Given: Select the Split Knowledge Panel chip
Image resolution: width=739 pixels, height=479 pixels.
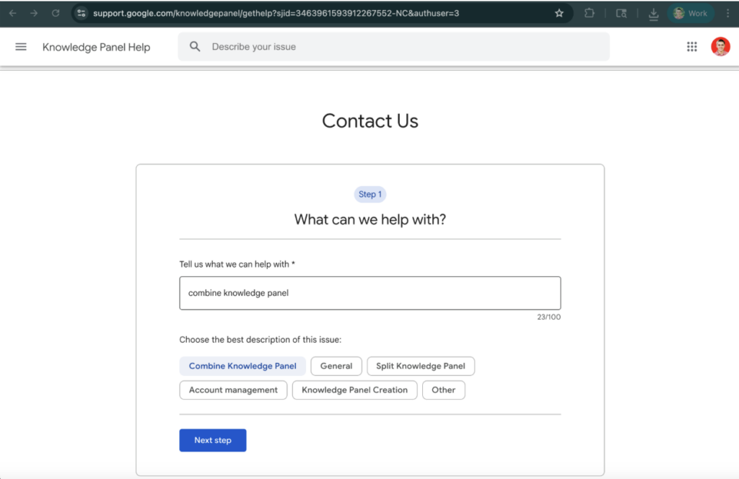Looking at the screenshot, I should pyautogui.click(x=421, y=366).
